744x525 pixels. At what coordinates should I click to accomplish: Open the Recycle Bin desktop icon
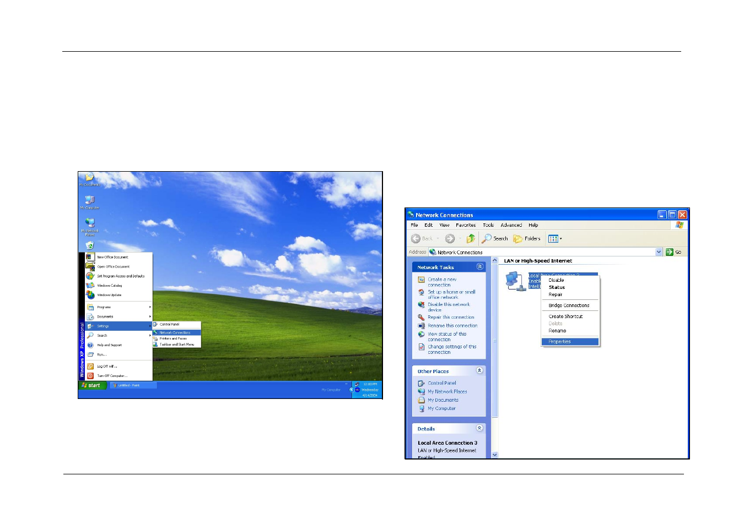pos(90,245)
